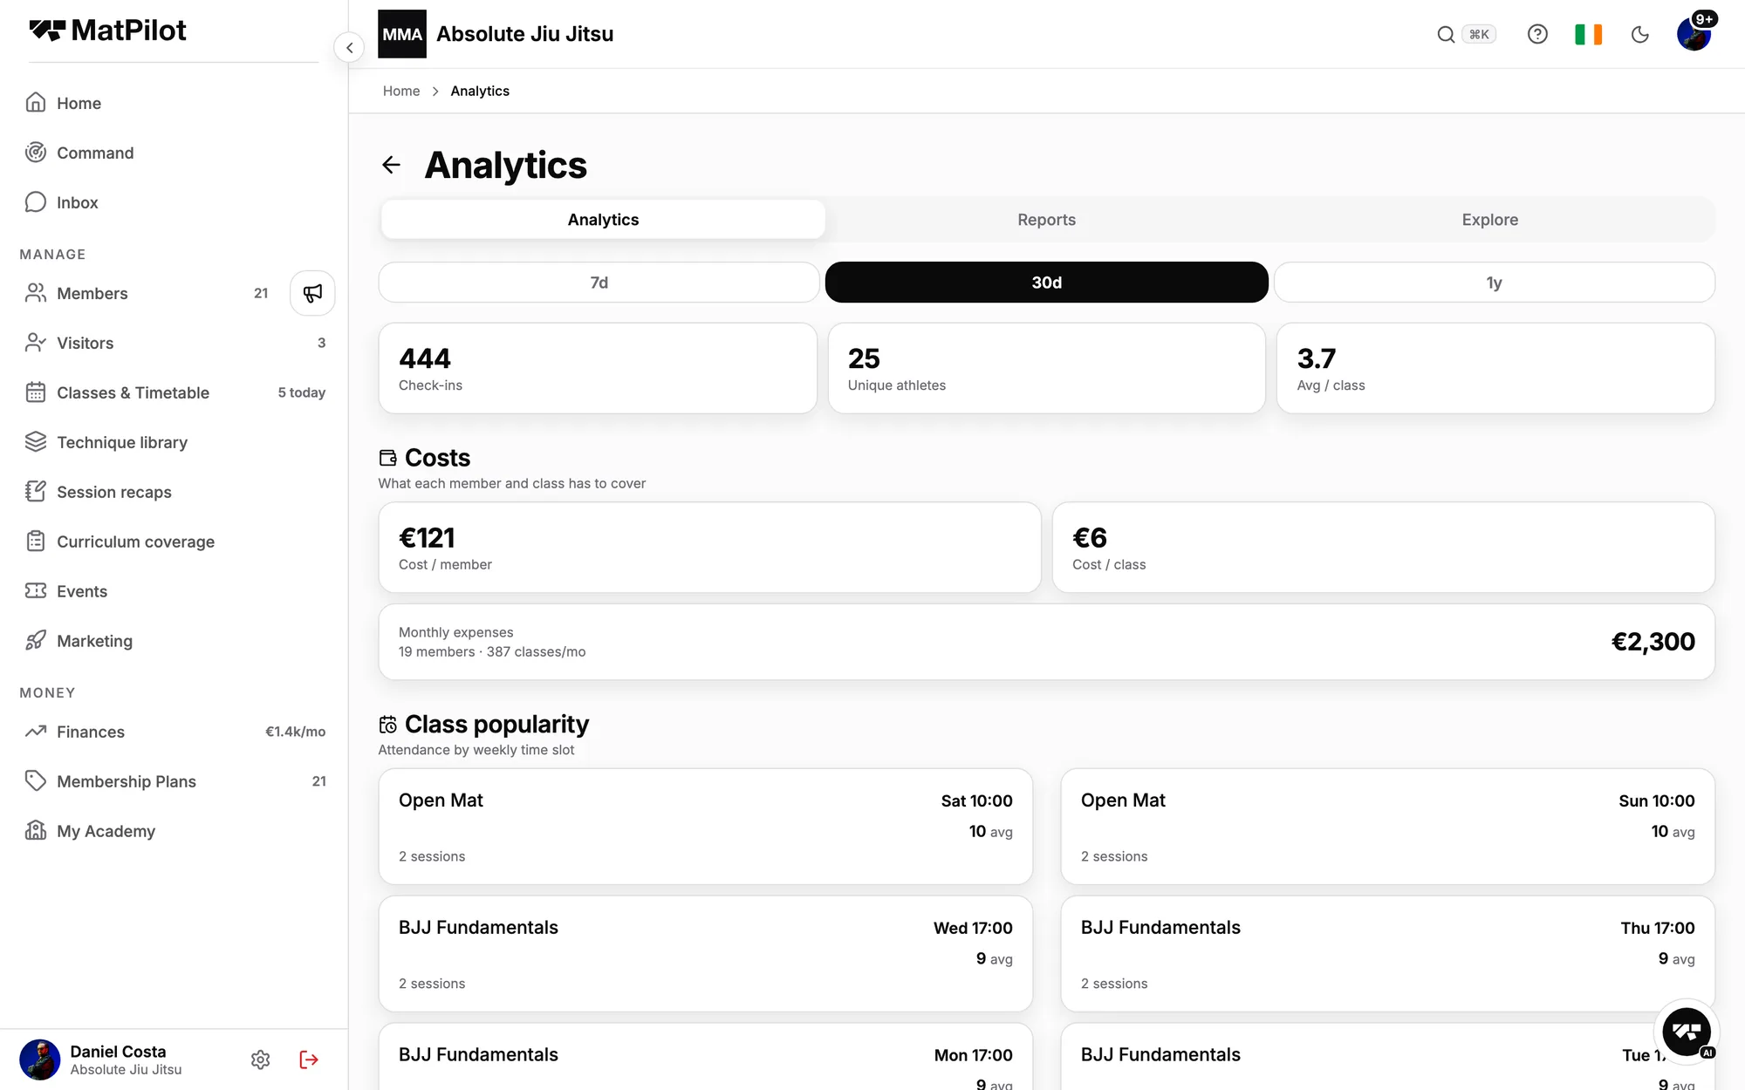Open the user avatar with 9+ badge
The width and height of the screenshot is (1745, 1090).
pyautogui.click(x=1694, y=34)
